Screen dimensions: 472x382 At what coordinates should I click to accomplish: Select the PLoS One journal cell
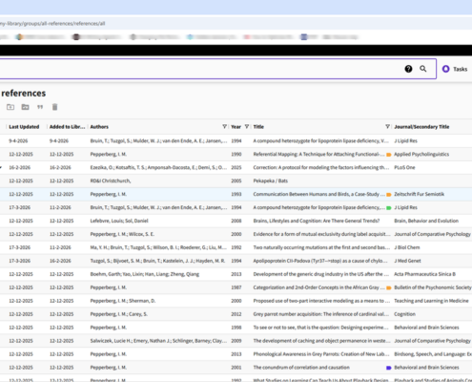click(x=404, y=167)
